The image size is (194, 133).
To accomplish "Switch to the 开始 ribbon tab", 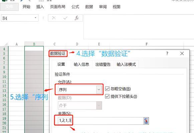I will pos(26,7).
